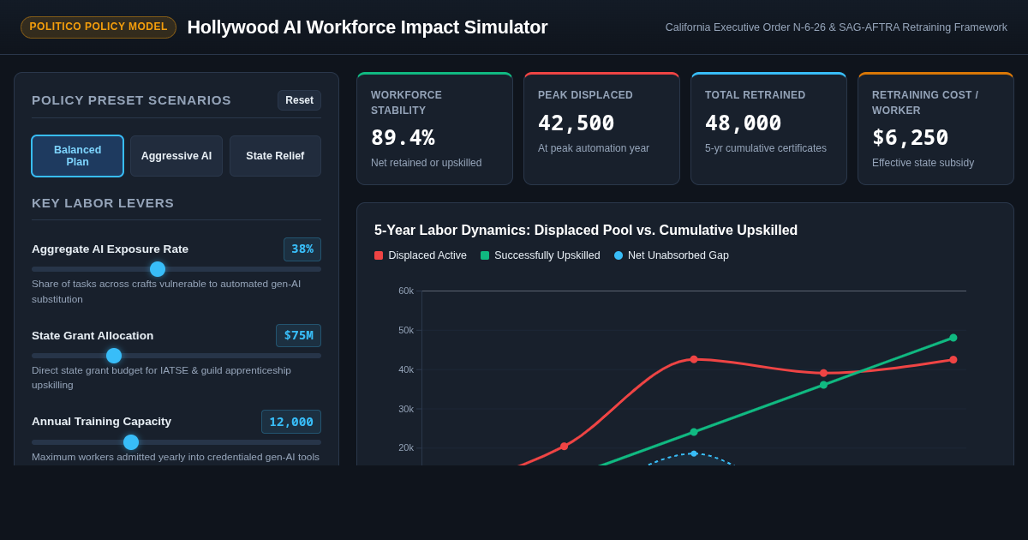Open the Workforce Stability card

435,129
